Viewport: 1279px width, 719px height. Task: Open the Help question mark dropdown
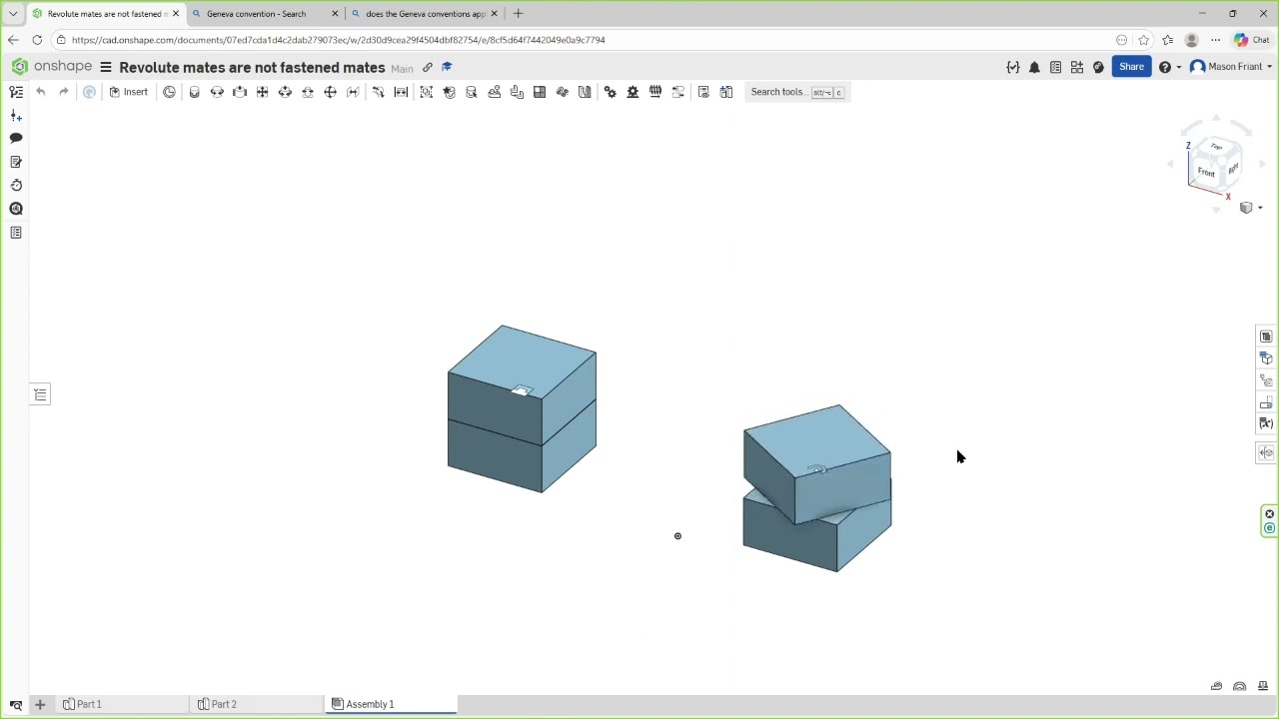tap(1169, 67)
